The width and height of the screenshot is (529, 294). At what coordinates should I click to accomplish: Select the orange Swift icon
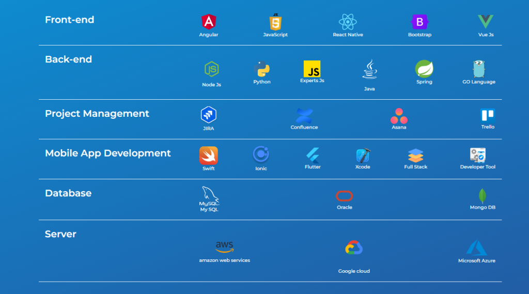point(209,155)
